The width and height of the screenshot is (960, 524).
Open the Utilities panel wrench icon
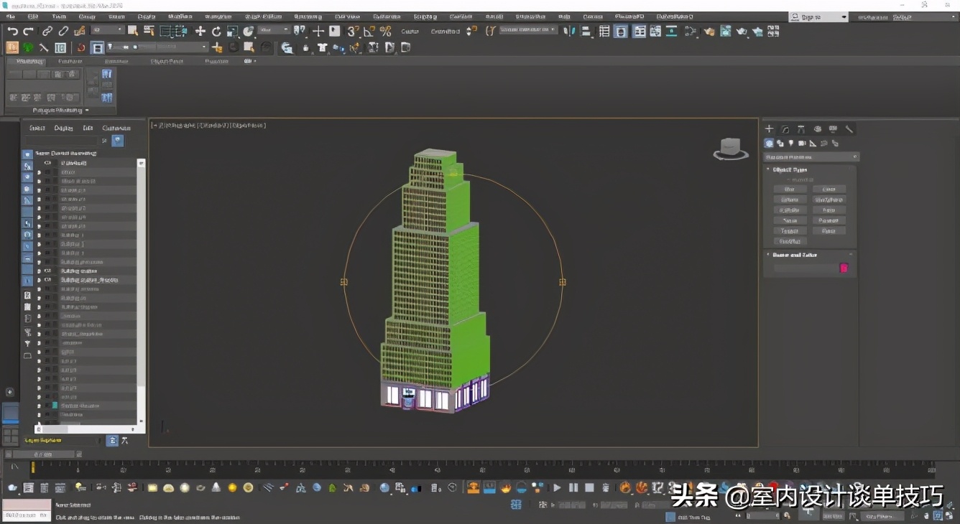(x=849, y=129)
